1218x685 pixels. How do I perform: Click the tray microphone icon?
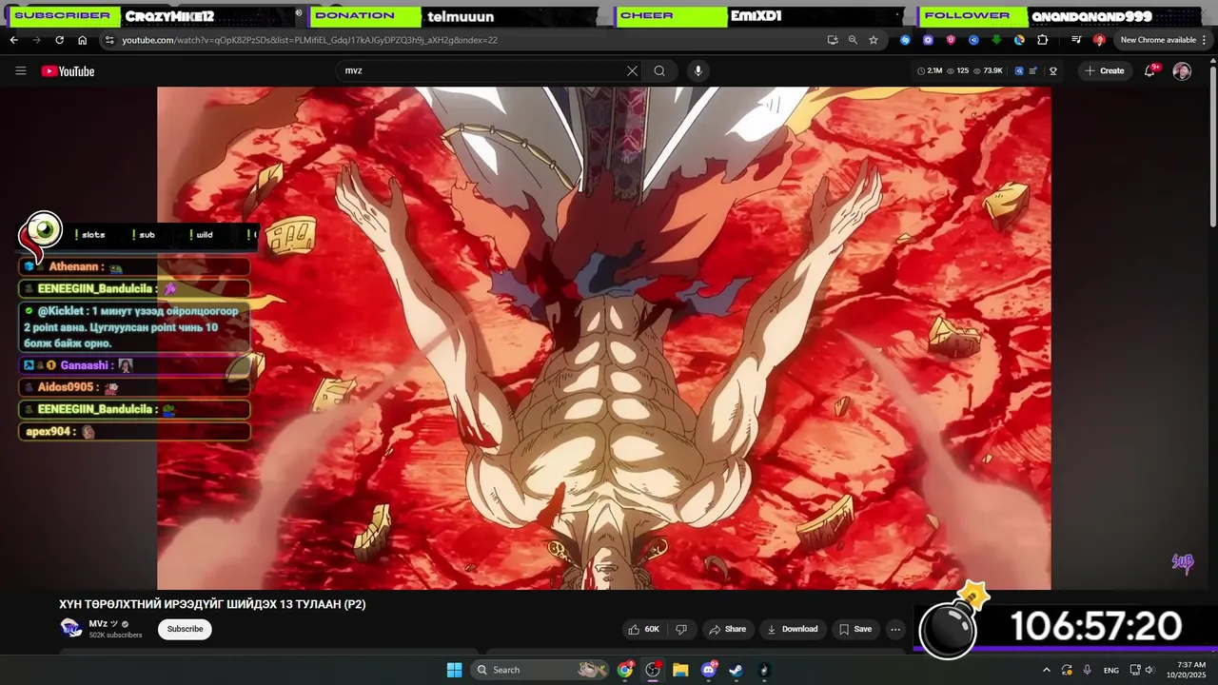point(1088,670)
